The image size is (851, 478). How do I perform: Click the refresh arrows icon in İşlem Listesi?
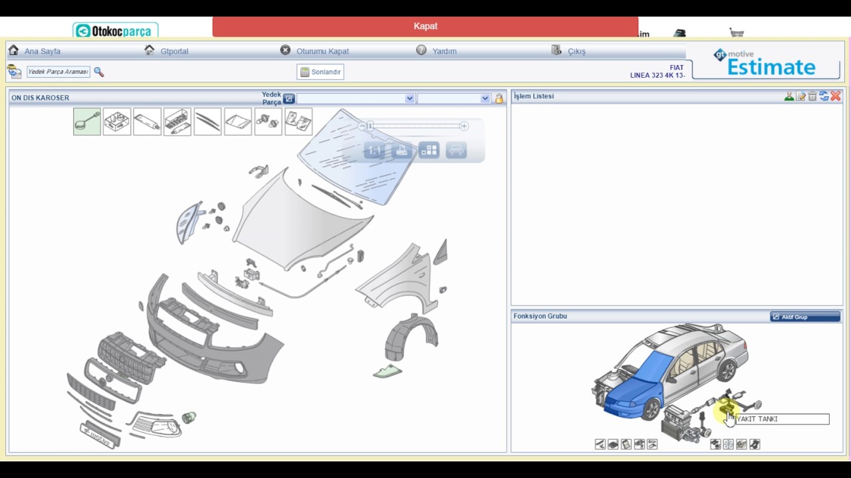pyautogui.click(x=824, y=96)
